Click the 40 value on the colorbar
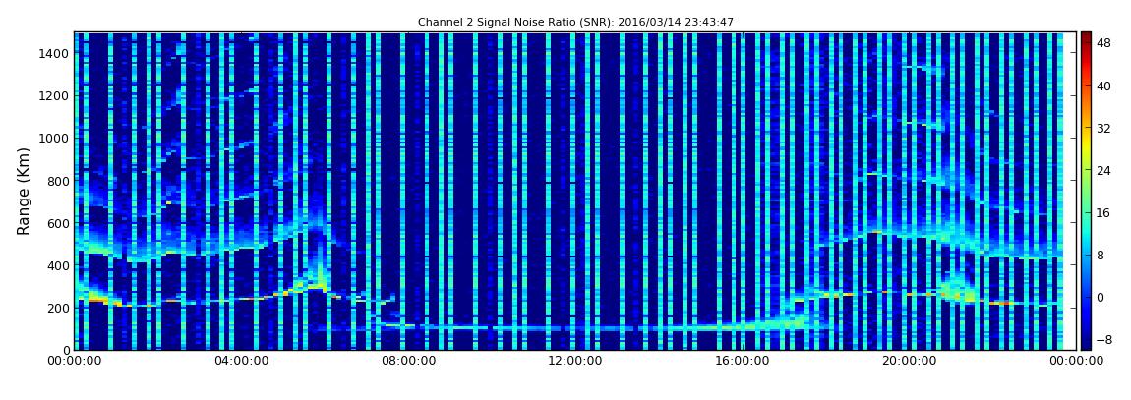This screenshot has height=400, width=1131. 1103,86
